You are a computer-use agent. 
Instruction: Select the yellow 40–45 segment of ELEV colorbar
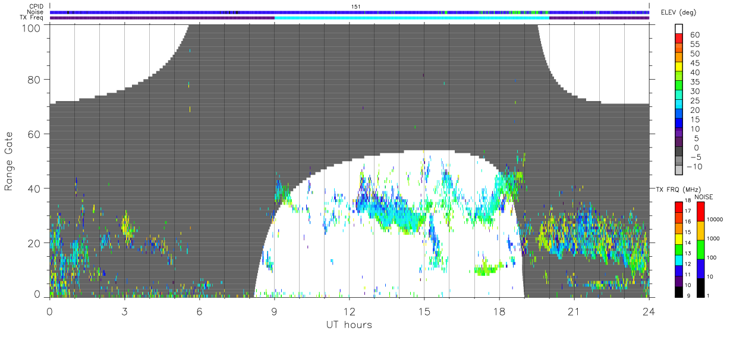[679, 67]
